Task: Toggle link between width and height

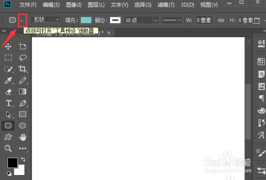Action: (x=221, y=20)
